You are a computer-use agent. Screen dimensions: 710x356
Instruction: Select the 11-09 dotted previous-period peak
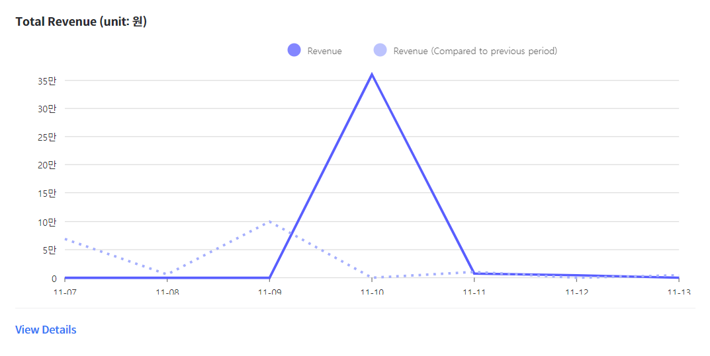click(x=270, y=221)
